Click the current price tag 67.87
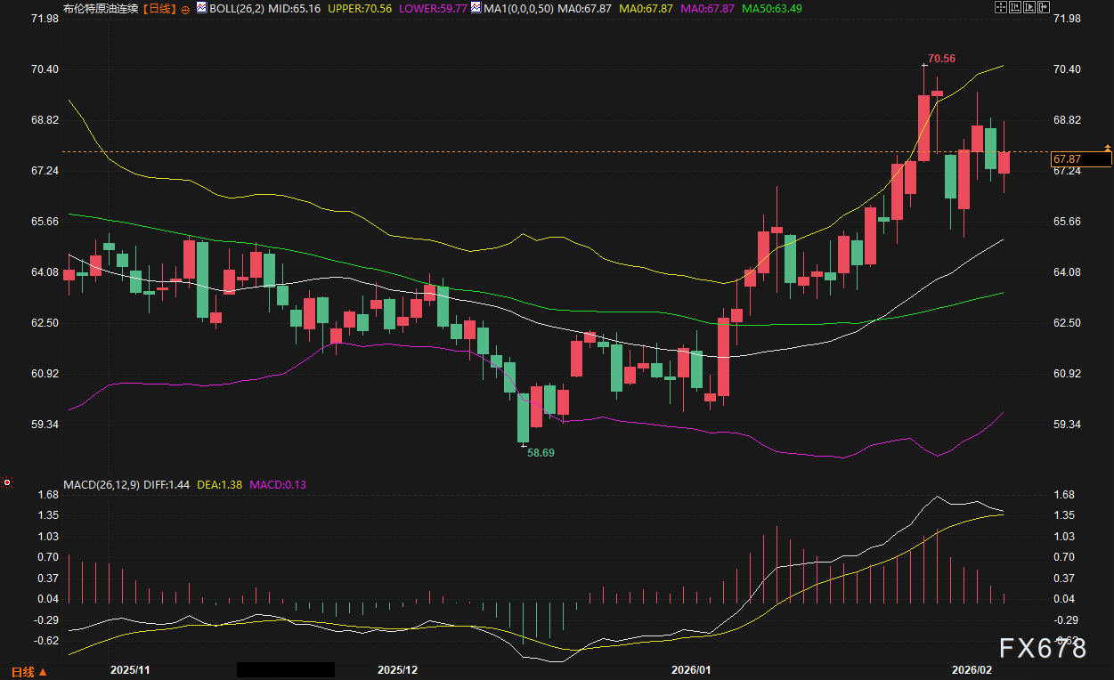Viewport: 1114px width, 680px height. 1080,159
